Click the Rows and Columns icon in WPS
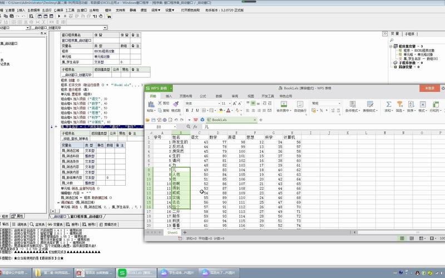The image size is (445, 278). pos(435,104)
